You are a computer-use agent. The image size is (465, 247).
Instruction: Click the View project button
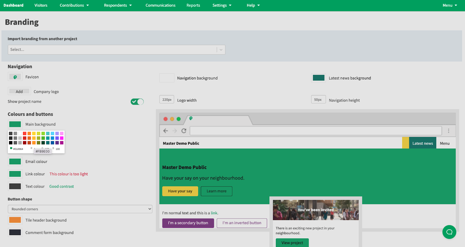[292, 243]
